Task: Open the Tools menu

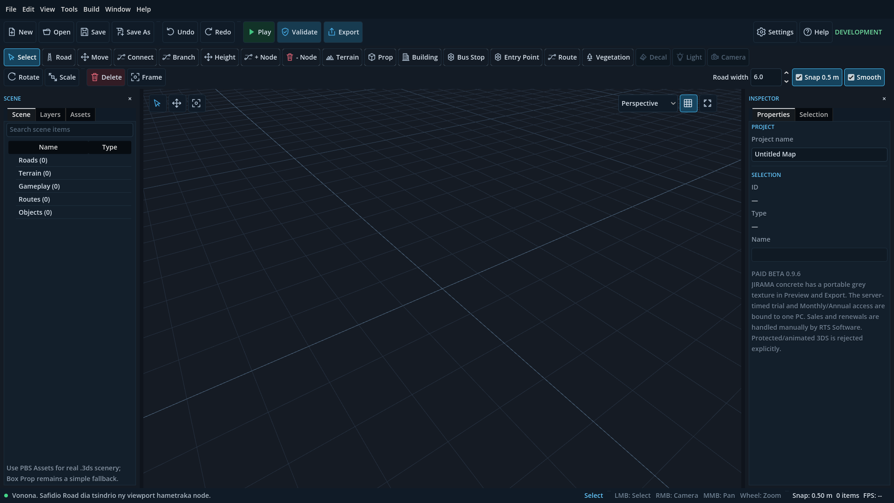Action: [x=69, y=9]
